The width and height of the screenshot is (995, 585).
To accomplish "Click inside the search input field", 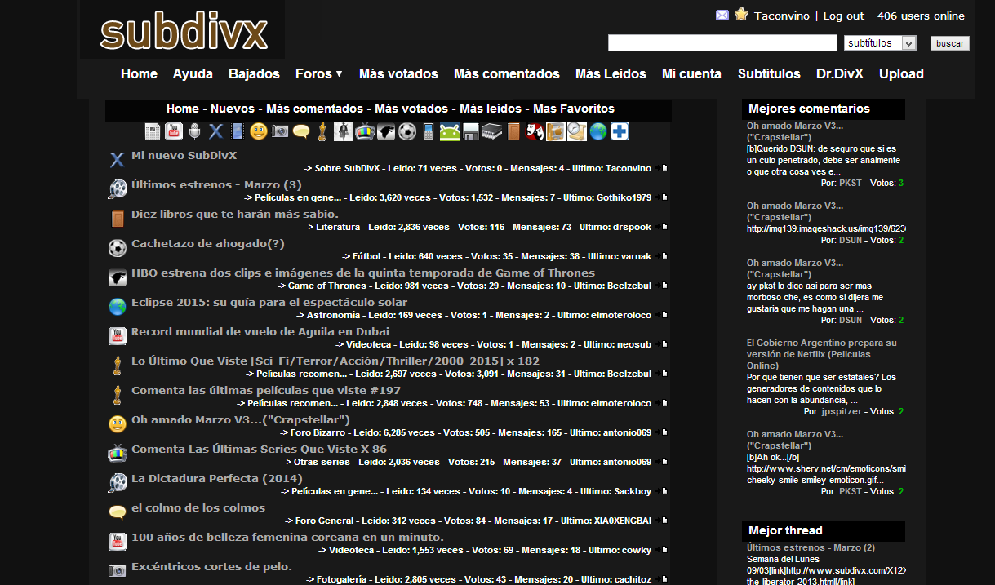I will pyautogui.click(x=722, y=42).
